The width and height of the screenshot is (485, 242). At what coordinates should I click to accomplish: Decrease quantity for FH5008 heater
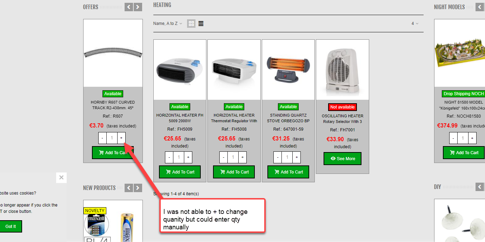[224, 157]
